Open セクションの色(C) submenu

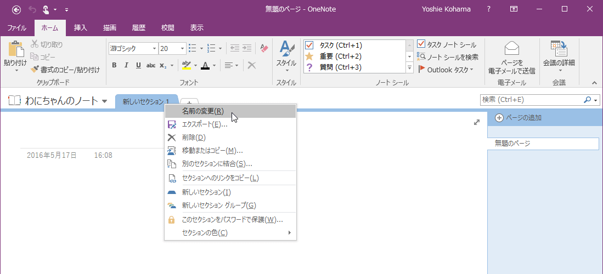[x=230, y=233]
